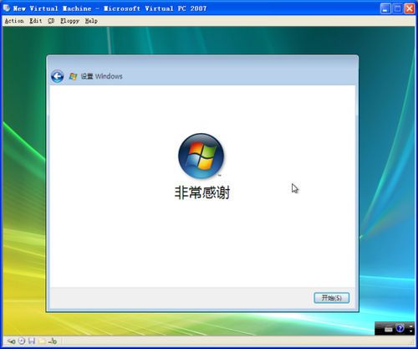Click the shared folders status bar icon
The height and width of the screenshot is (349, 418).
tap(42, 341)
